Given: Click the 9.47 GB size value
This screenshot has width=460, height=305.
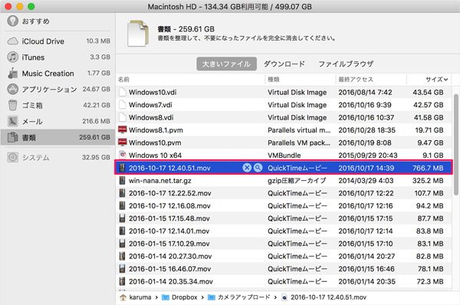Looking at the screenshot, I should pyautogui.click(x=430, y=143).
